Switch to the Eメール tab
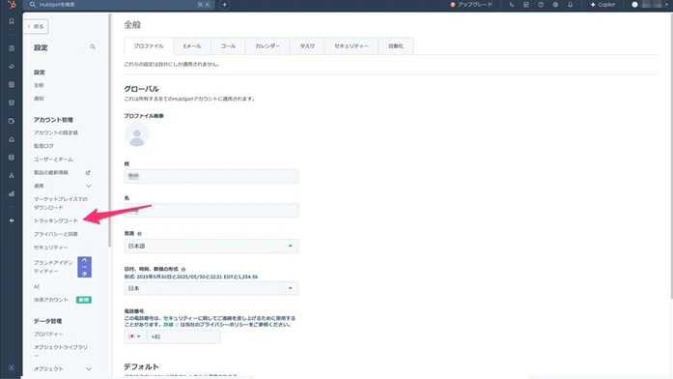The image size is (673, 379). [192, 46]
